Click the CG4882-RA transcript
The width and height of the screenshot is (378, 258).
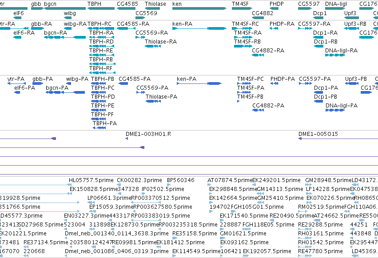[x=258, y=55]
